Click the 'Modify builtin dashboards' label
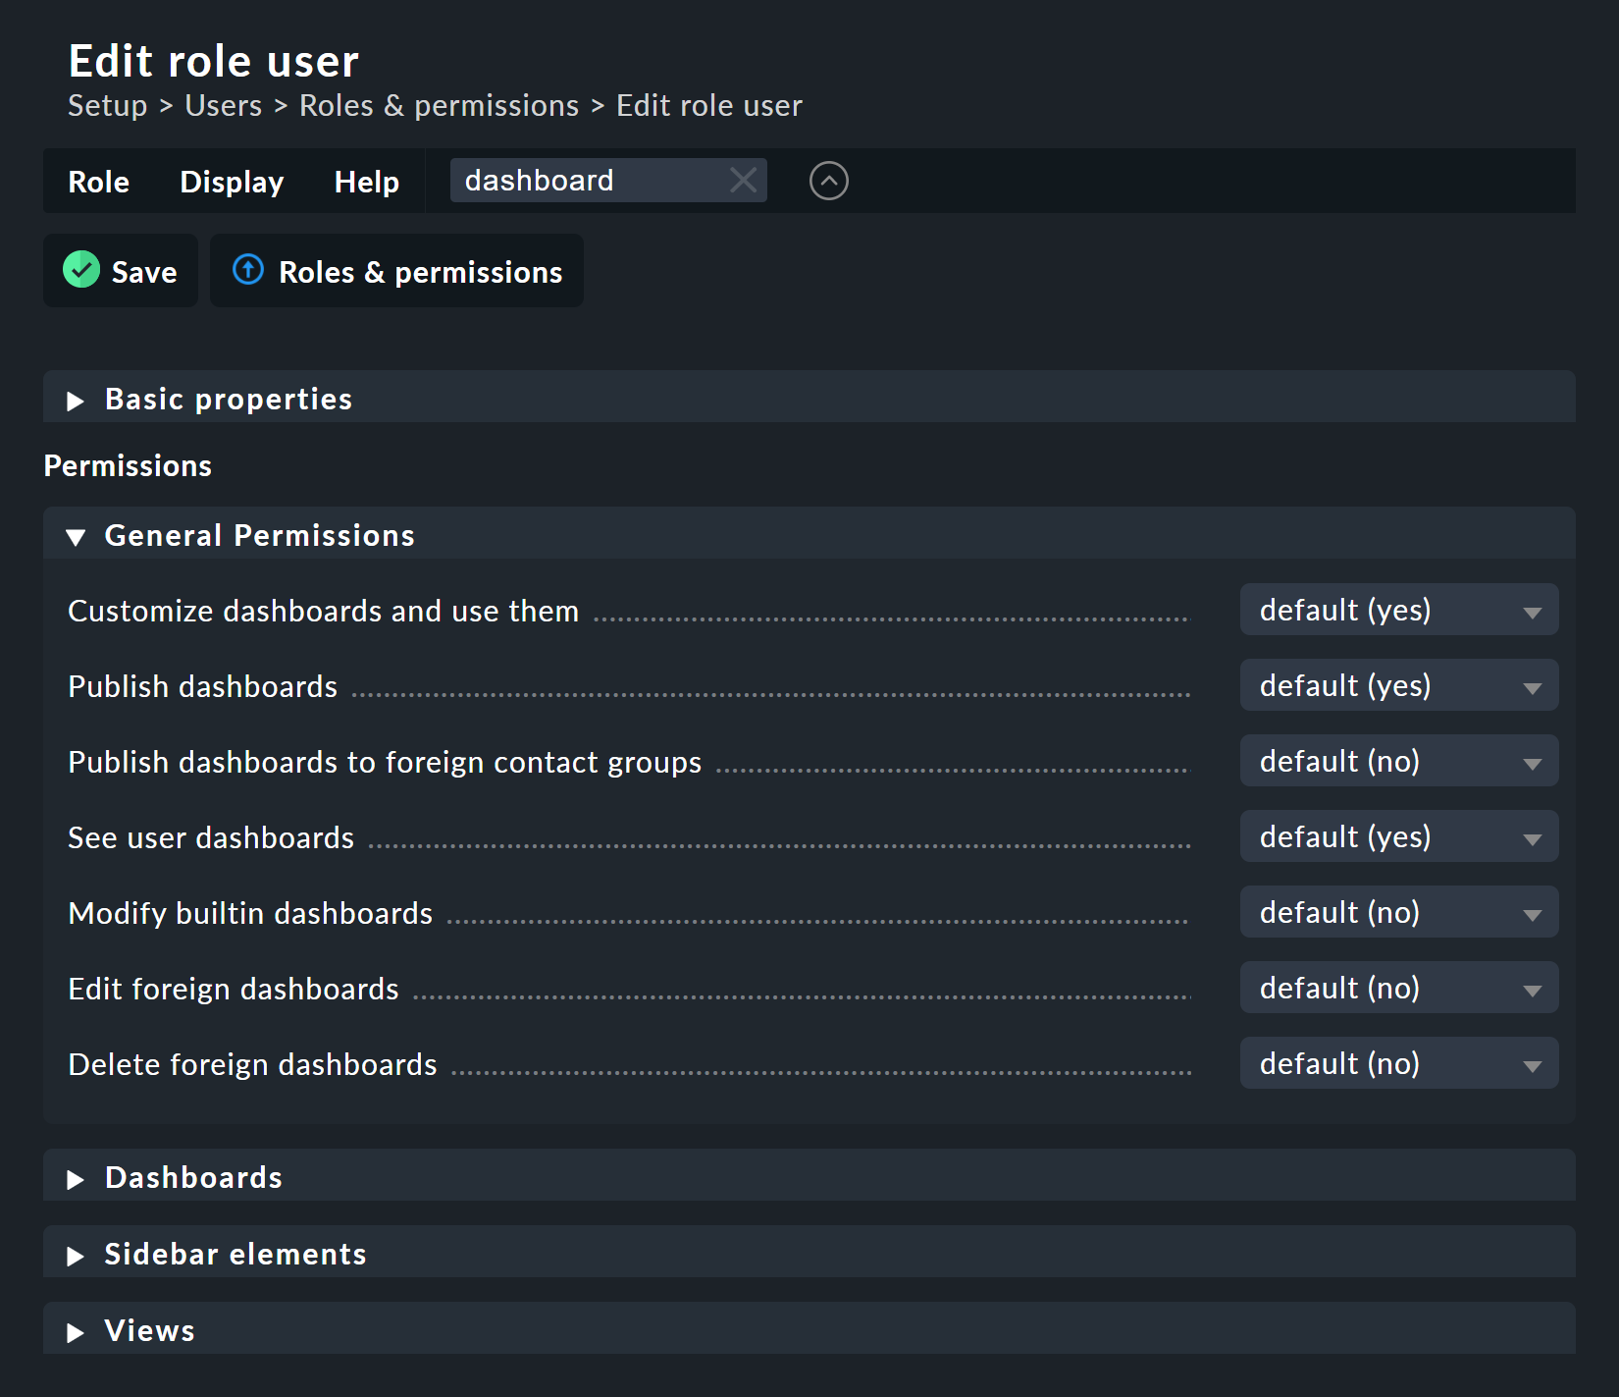The image size is (1619, 1397). (x=250, y=913)
